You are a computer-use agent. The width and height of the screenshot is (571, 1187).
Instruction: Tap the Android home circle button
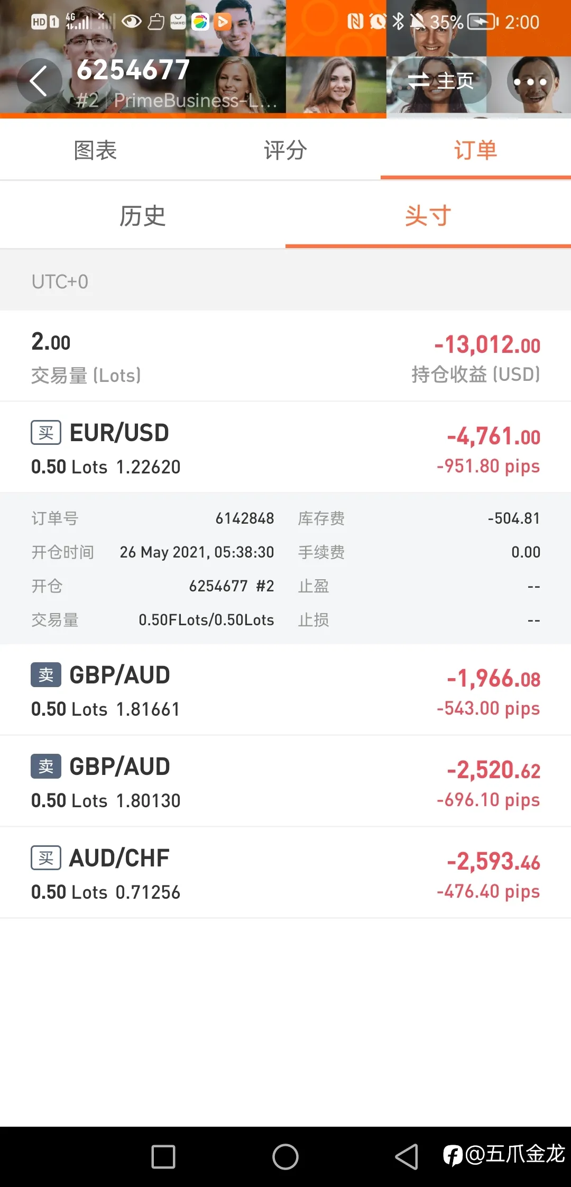point(285,1157)
